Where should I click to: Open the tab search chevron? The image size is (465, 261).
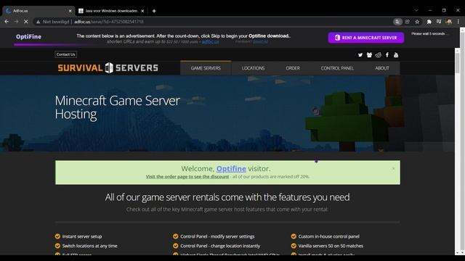click(x=416, y=10)
